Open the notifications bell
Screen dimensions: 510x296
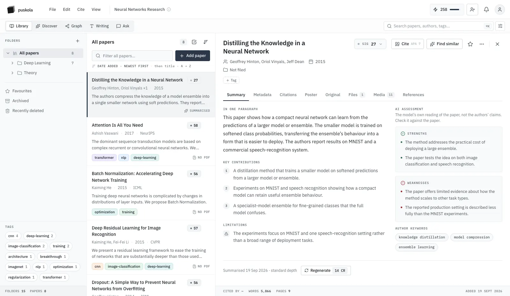(x=486, y=10)
